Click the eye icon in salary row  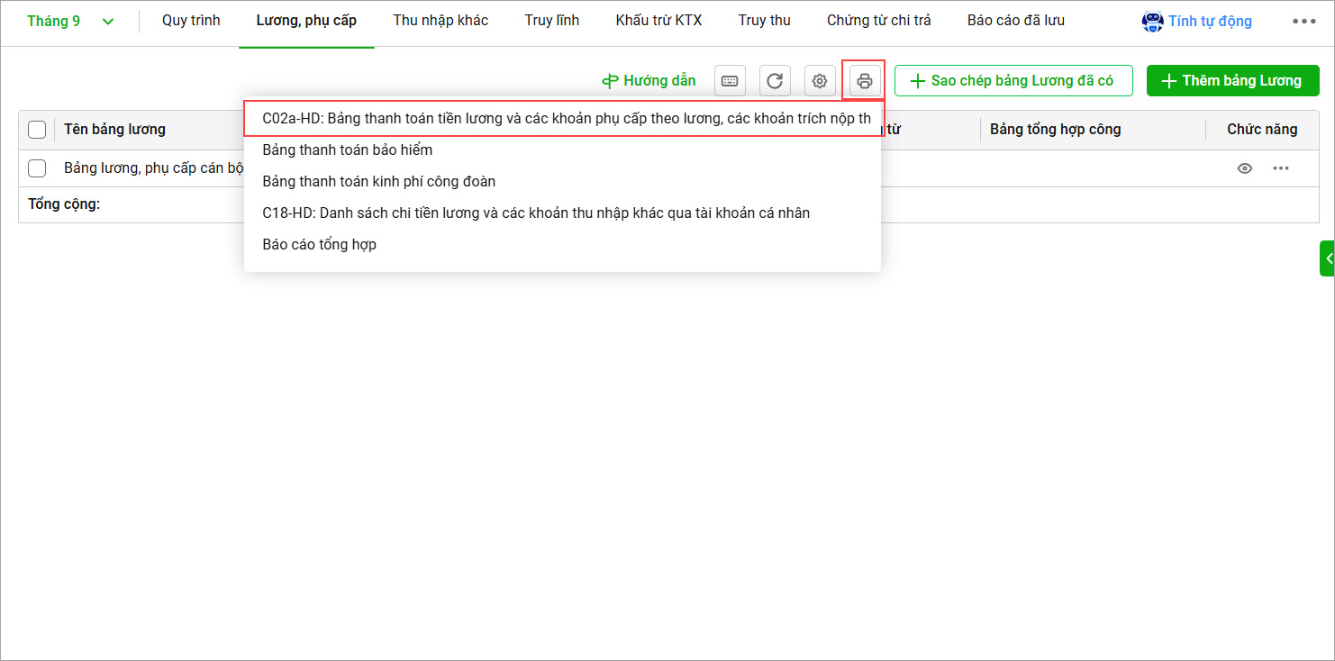tap(1245, 168)
